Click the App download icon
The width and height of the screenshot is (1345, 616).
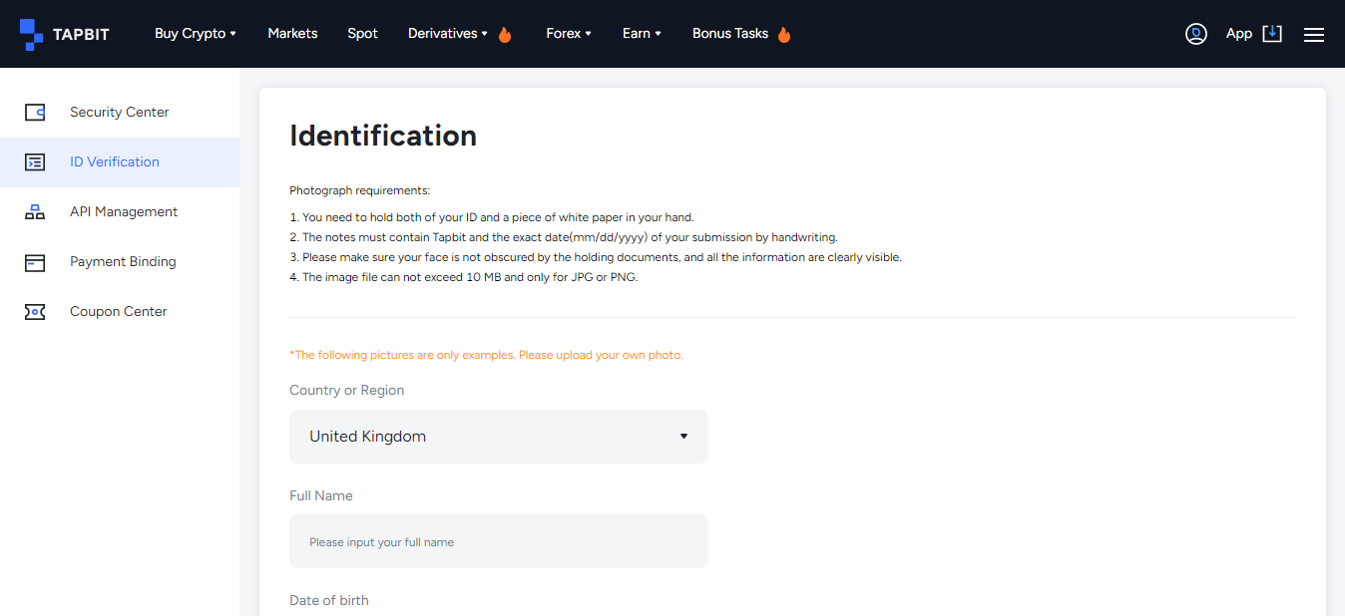click(x=1272, y=34)
